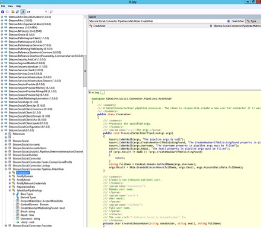The height and width of the screenshot is (228, 261).
Task: Select the FindByNetworkCredentials class in tree
Action: pos(31,183)
